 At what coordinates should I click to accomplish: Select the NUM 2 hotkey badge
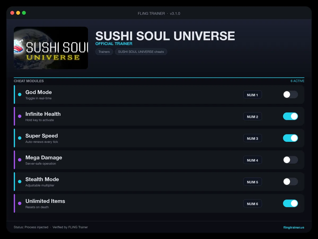coord(253,117)
